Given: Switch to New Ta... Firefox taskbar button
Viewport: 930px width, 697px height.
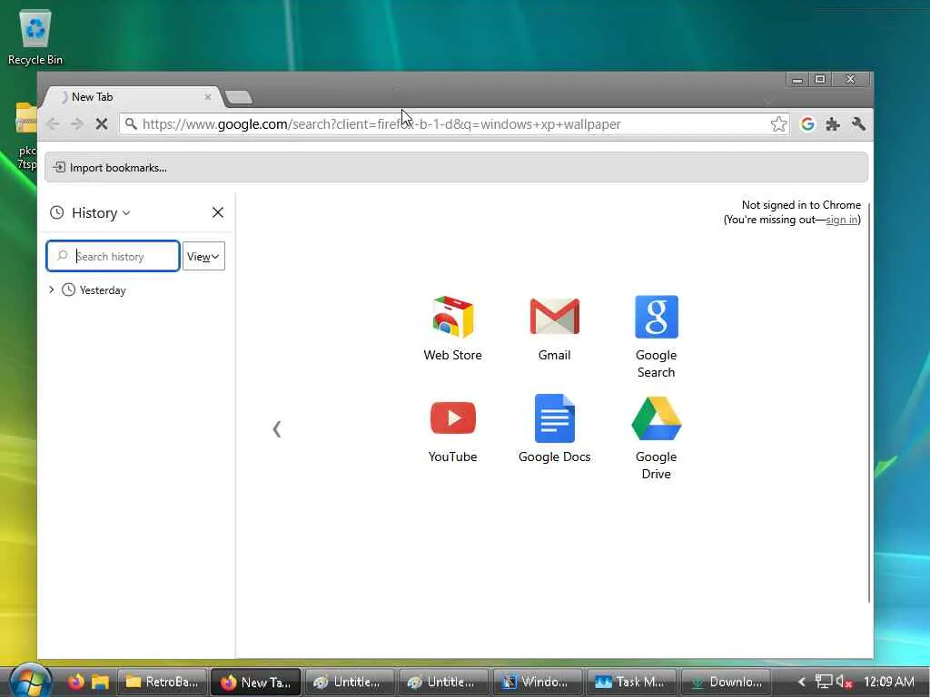Looking at the screenshot, I should (255, 682).
